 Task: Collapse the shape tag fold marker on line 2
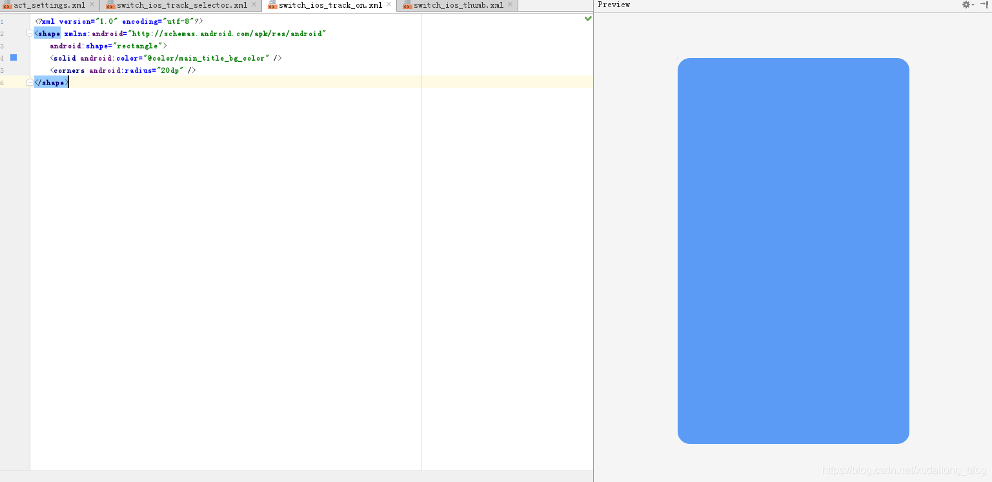[30, 33]
